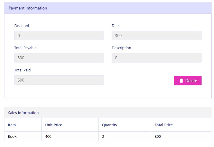
Task: Click the Description label
Action: tap(121, 48)
